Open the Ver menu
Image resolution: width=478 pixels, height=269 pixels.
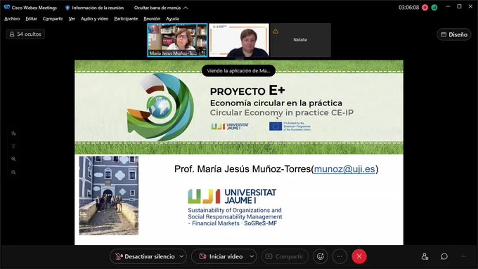click(x=72, y=18)
